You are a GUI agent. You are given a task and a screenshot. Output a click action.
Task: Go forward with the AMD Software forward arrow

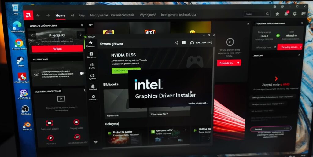48,15
